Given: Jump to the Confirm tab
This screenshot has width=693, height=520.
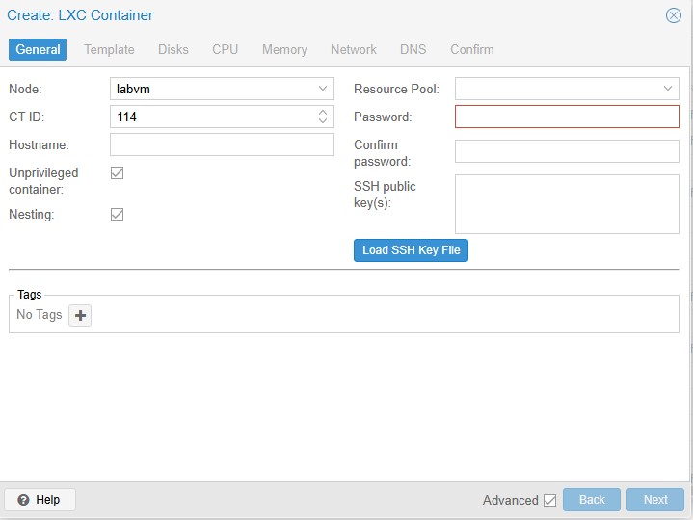Looking at the screenshot, I should coord(472,49).
